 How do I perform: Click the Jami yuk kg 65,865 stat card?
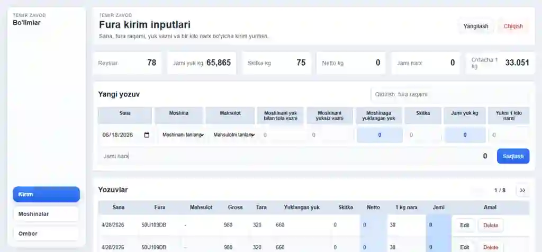pos(202,63)
